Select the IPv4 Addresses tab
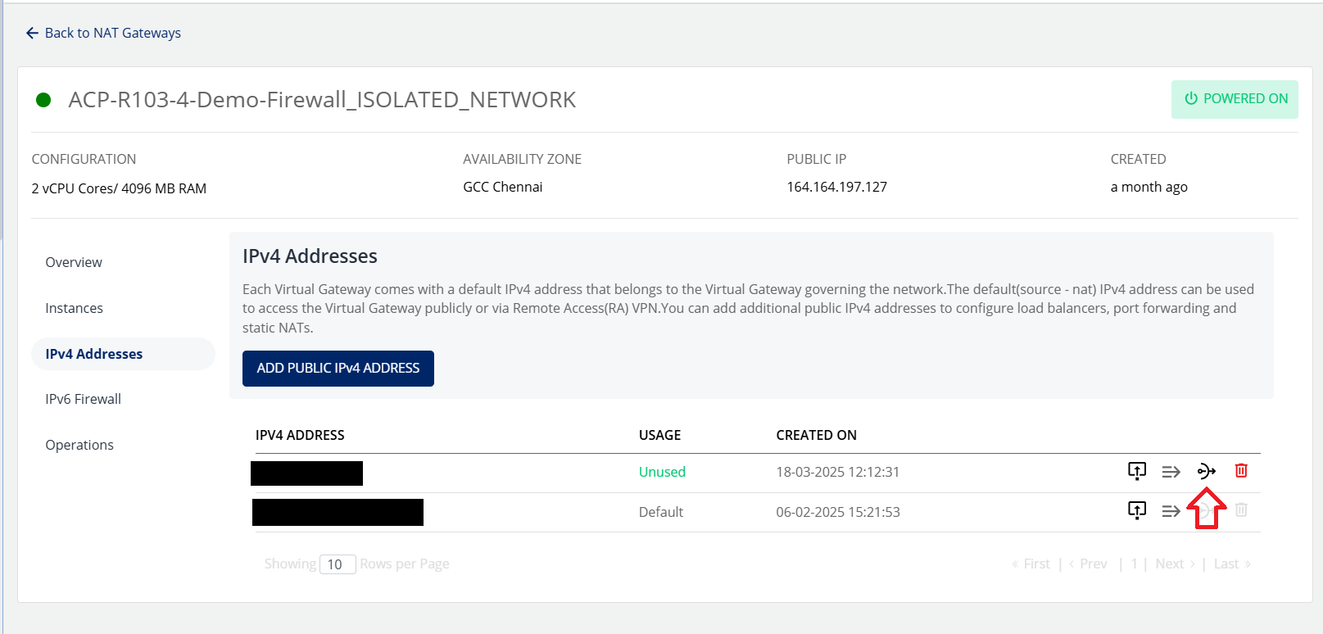1323x634 pixels. [x=123, y=354]
